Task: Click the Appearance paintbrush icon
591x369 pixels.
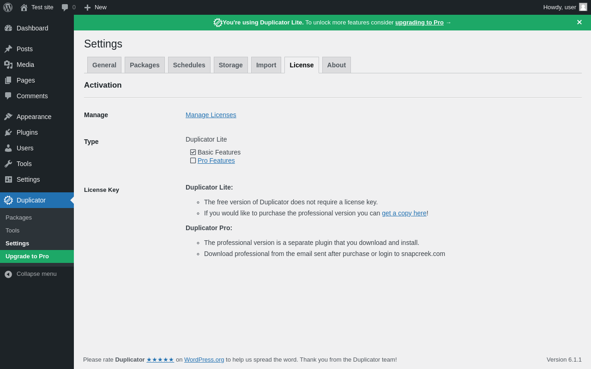Action: coord(8,117)
